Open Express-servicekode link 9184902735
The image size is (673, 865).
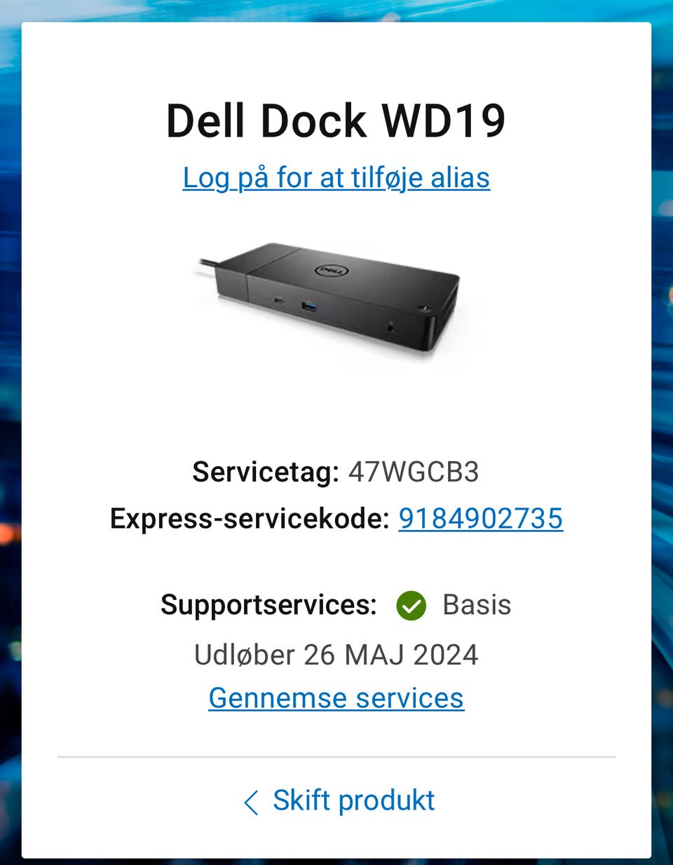(x=481, y=519)
